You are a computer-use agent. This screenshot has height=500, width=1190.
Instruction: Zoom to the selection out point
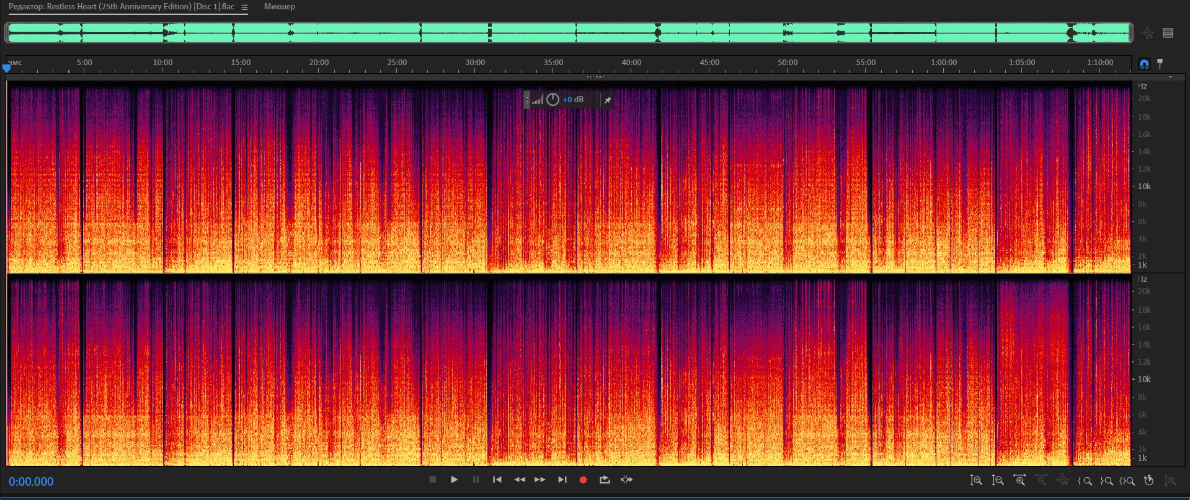point(1106,480)
